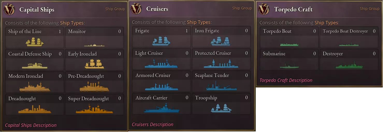Viewport: 383px width, 132px height.
Task: Select the Torpedo Boat Destroyer label
Action: point(345,31)
